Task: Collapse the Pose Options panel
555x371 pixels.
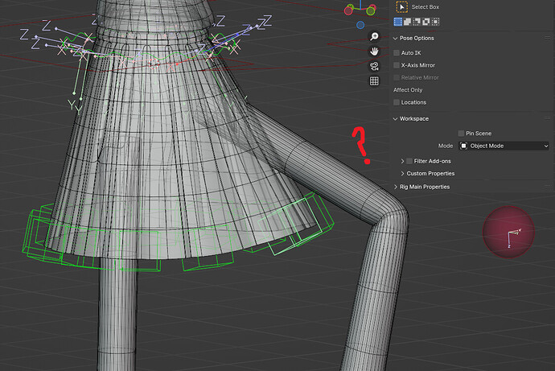Action: tap(396, 39)
